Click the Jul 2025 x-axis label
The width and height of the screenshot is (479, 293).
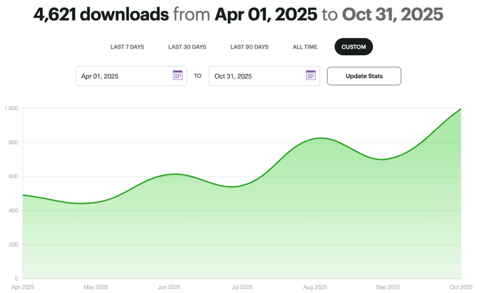[242, 287]
